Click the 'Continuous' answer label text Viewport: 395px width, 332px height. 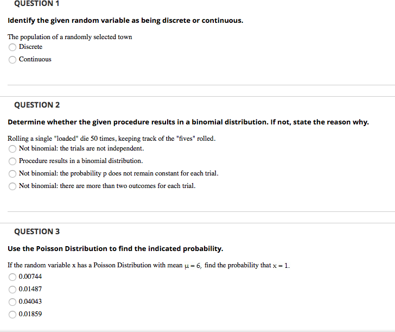35,59
